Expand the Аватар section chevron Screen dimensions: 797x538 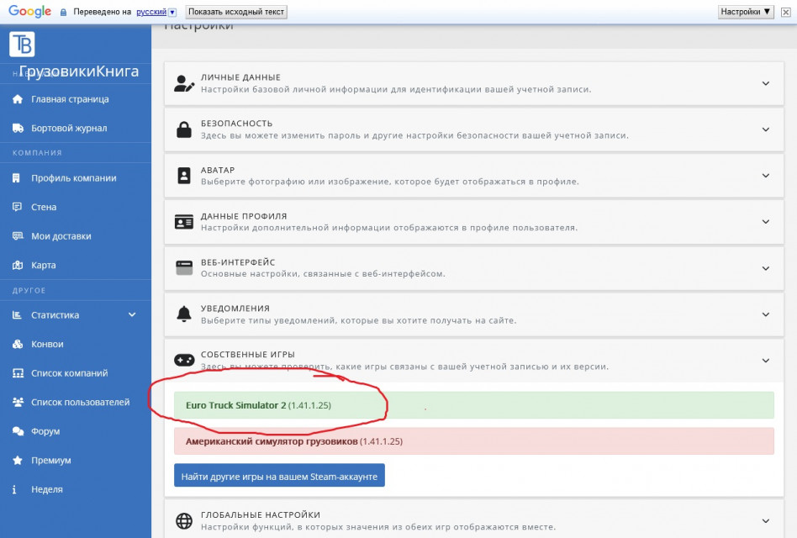(765, 176)
